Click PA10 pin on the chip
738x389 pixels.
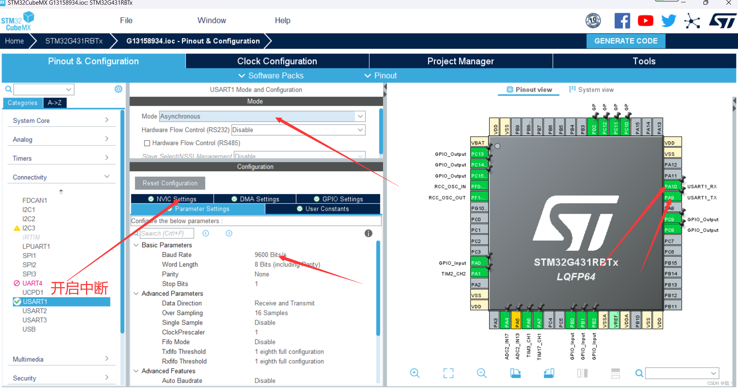(672, 186)
